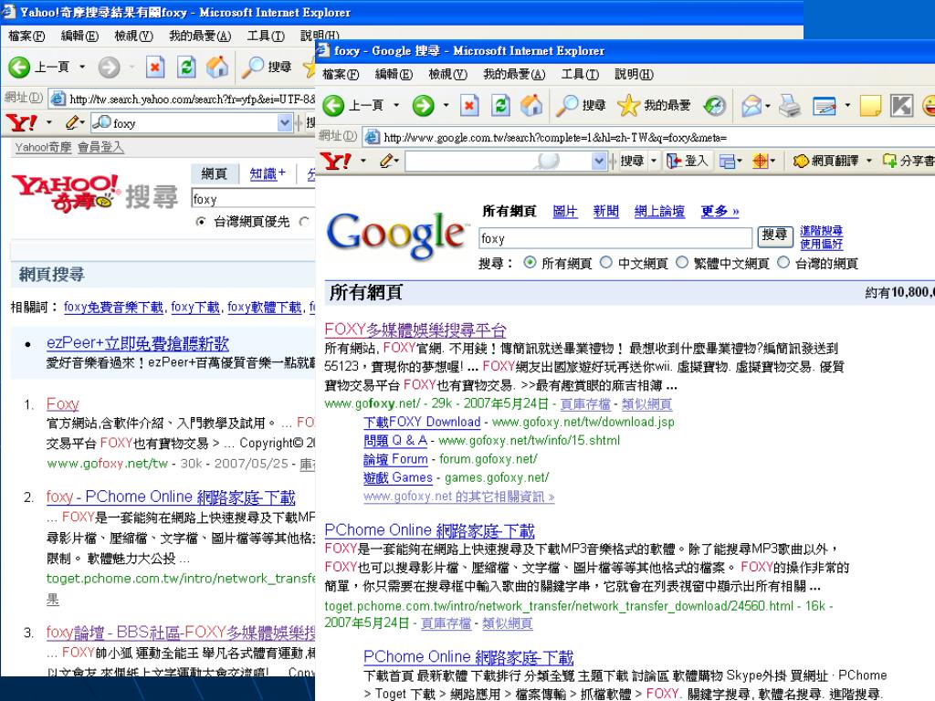
Task: Open 檔案(F) menu in the Google window
Action: coord(341,75)
